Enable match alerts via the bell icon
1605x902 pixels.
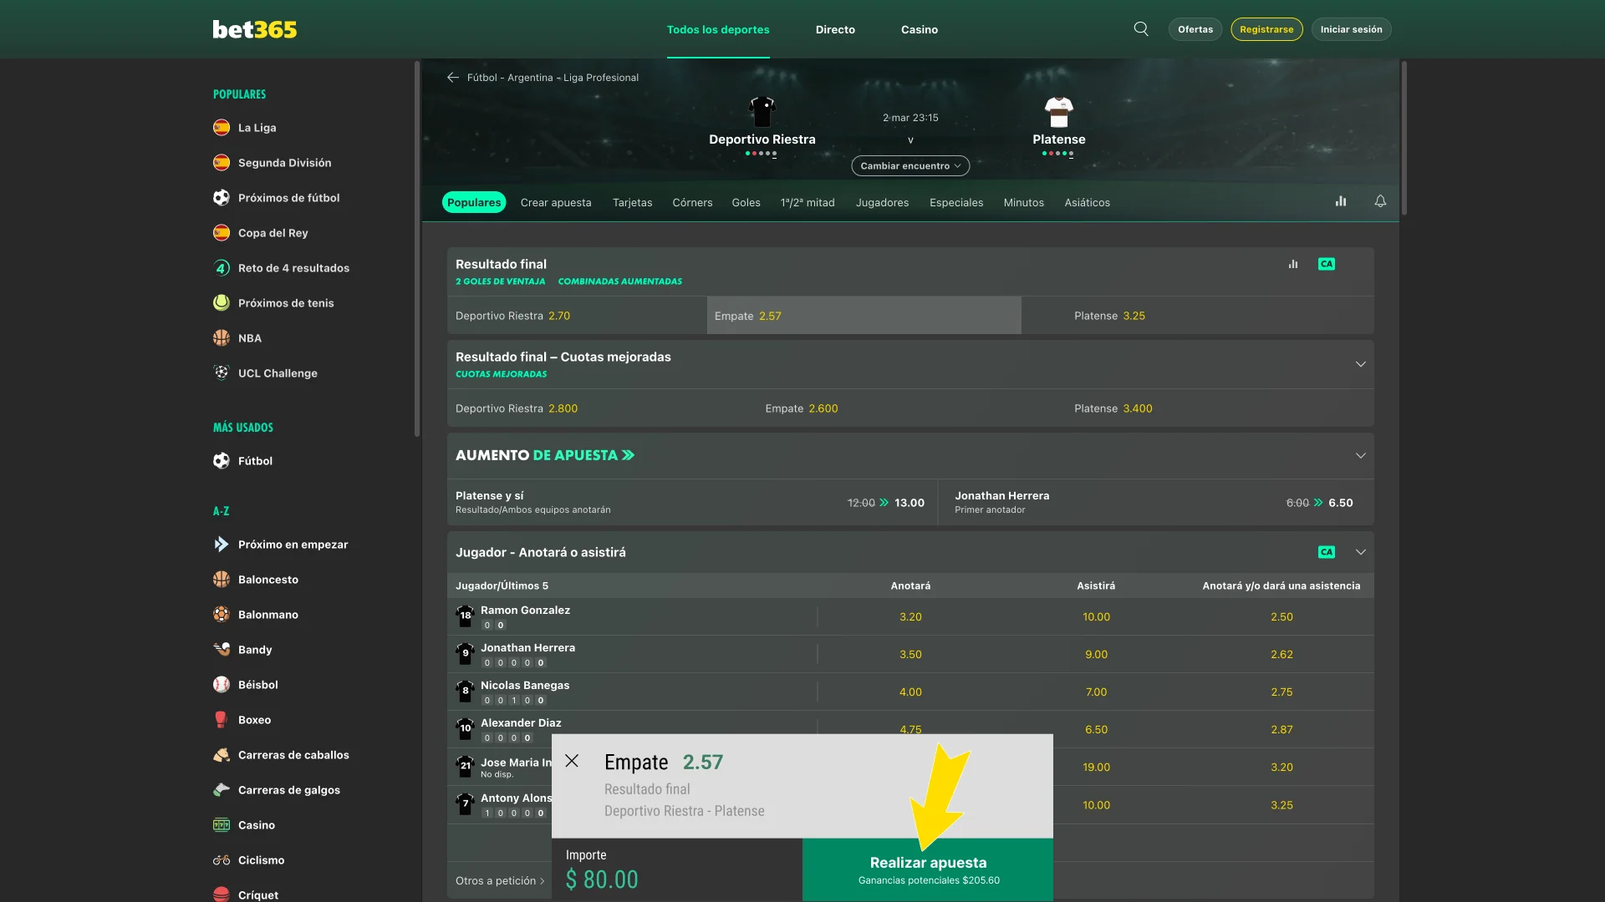[1380, 201]
